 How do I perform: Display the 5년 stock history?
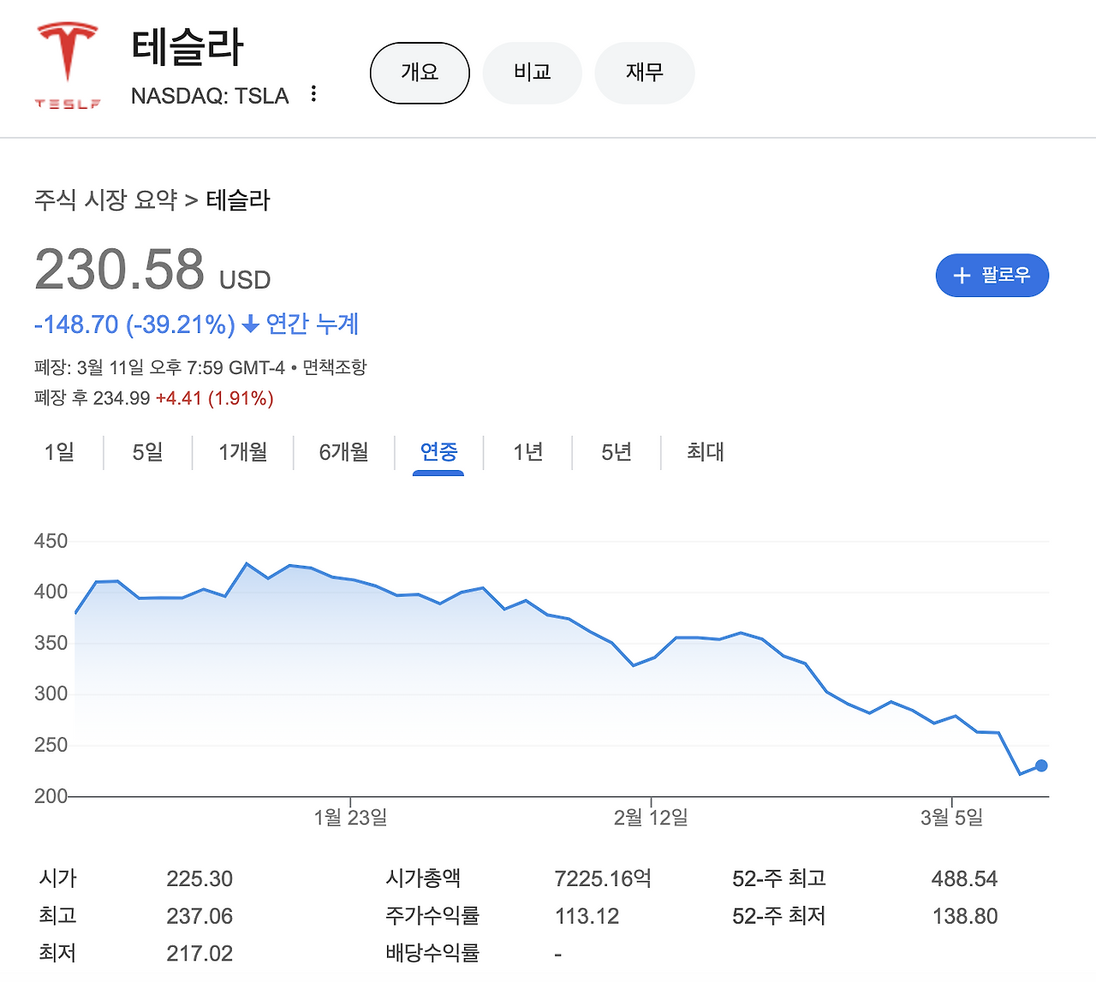click(616, 452)
